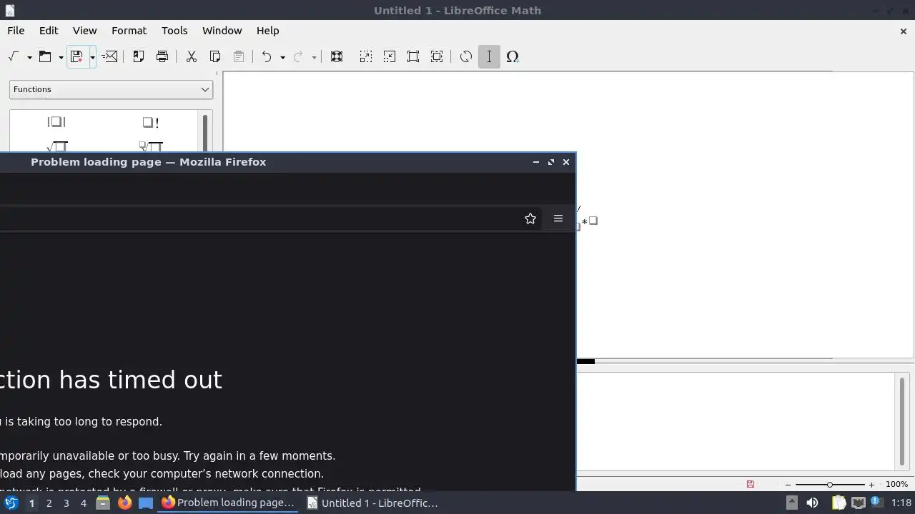915x514 pixels.
Task: Open the Symbols Omega icon
Action: click(x=513, y=56)
